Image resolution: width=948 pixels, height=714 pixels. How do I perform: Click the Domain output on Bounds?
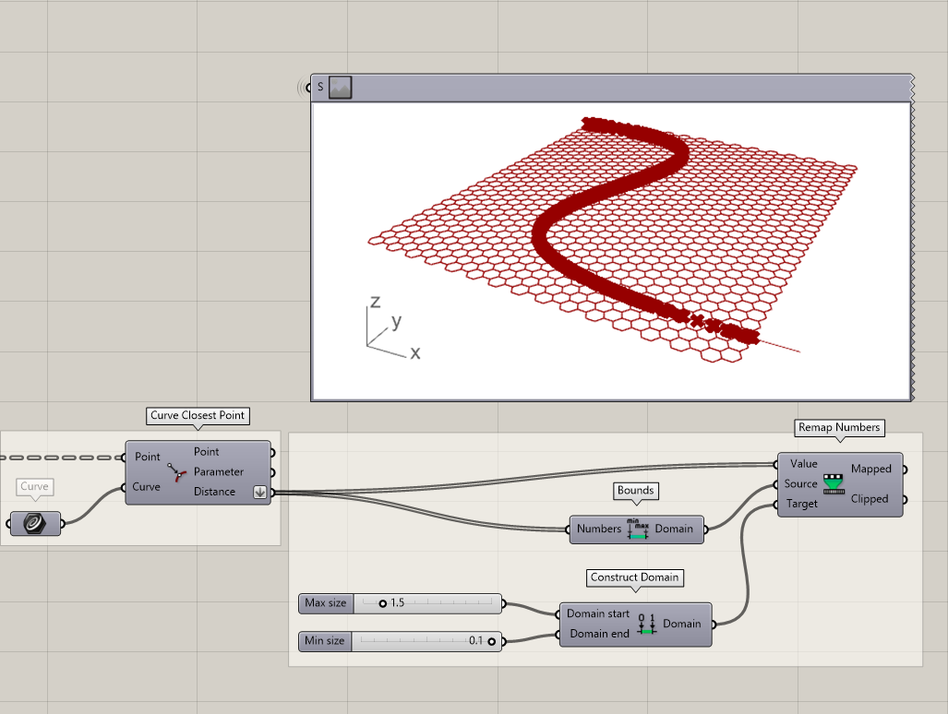674,530
